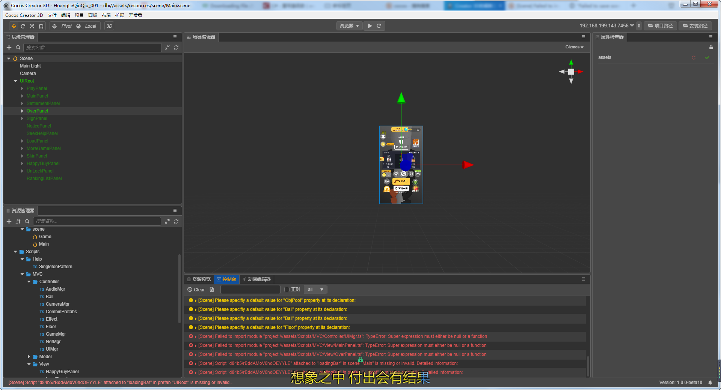Screen dimensions: 721x390
Task: Expand the OverPanel node
Action: coord(22,111)
